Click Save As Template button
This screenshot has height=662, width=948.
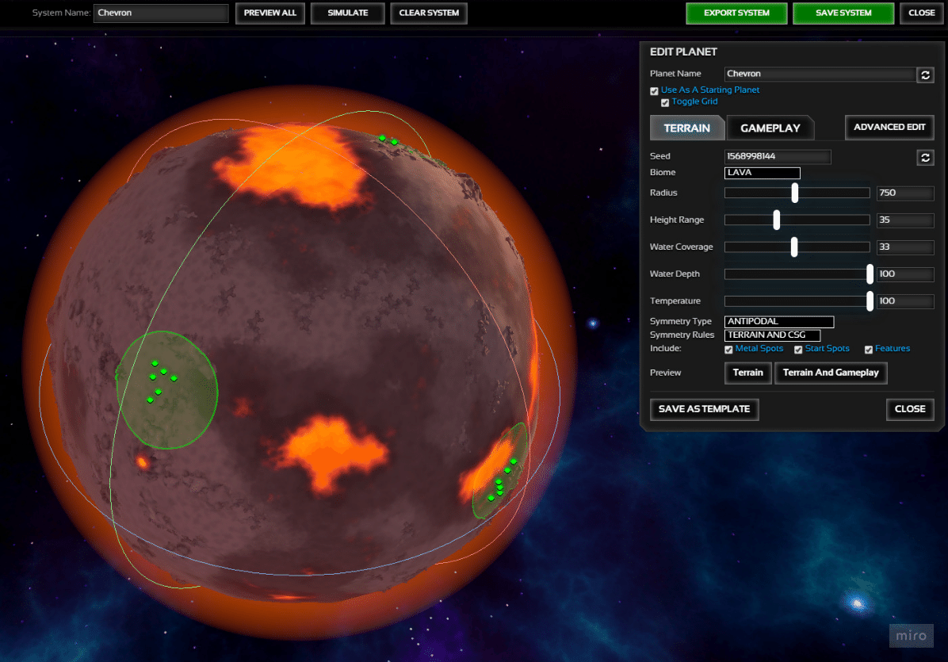point(705,409)
